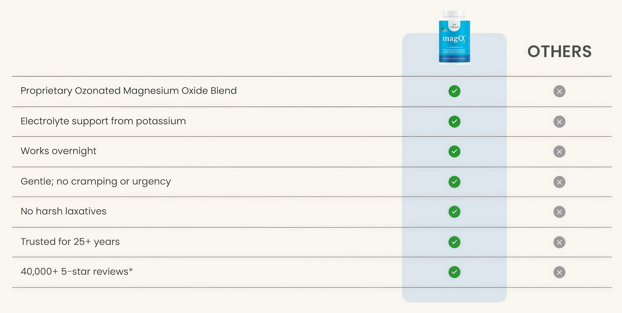
Task: Click gray X for 40,000+ 5-star reviews
Action: (559, 272)
